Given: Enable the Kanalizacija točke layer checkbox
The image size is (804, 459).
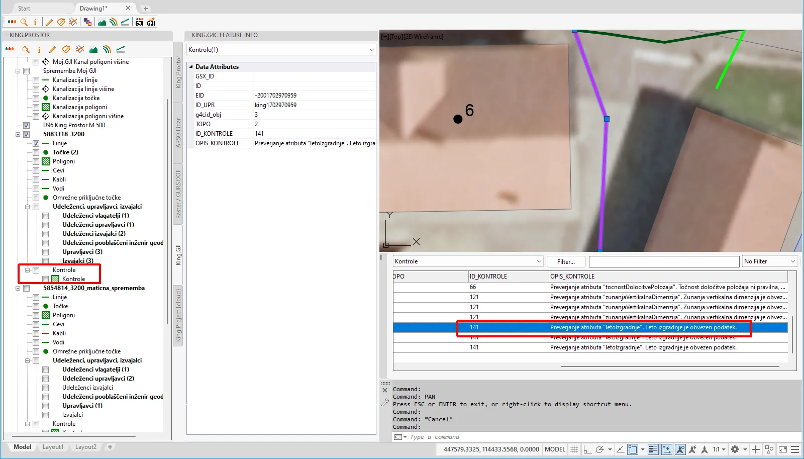Looking at the screenshot, I should point(36,98).
